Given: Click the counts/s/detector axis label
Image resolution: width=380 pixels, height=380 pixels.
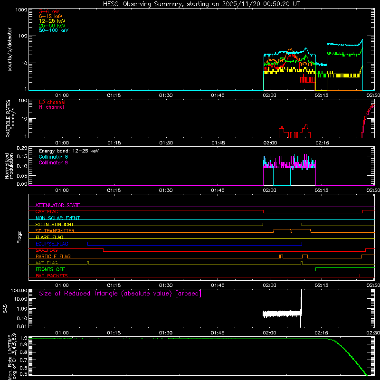Looking at the screenshot, I should click(9, 49).
